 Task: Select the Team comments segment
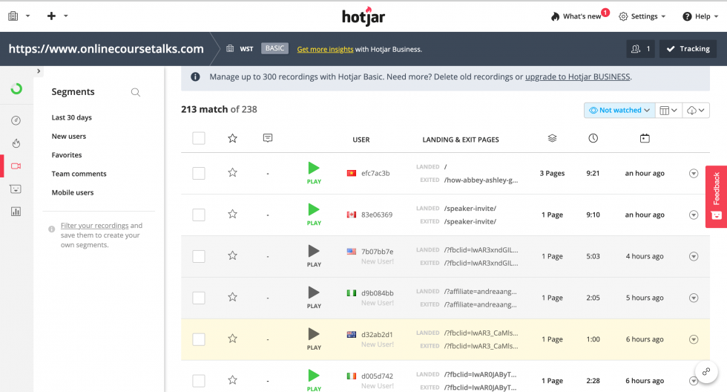click(79, 174)
